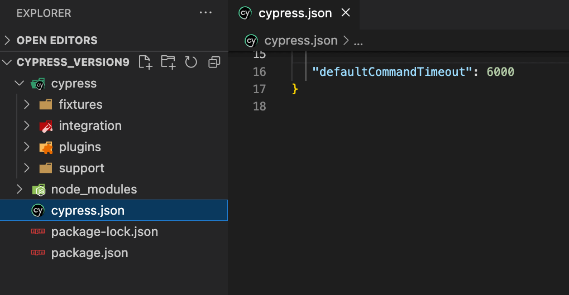Click the EXPLORER panel title

tap(44, 13)
